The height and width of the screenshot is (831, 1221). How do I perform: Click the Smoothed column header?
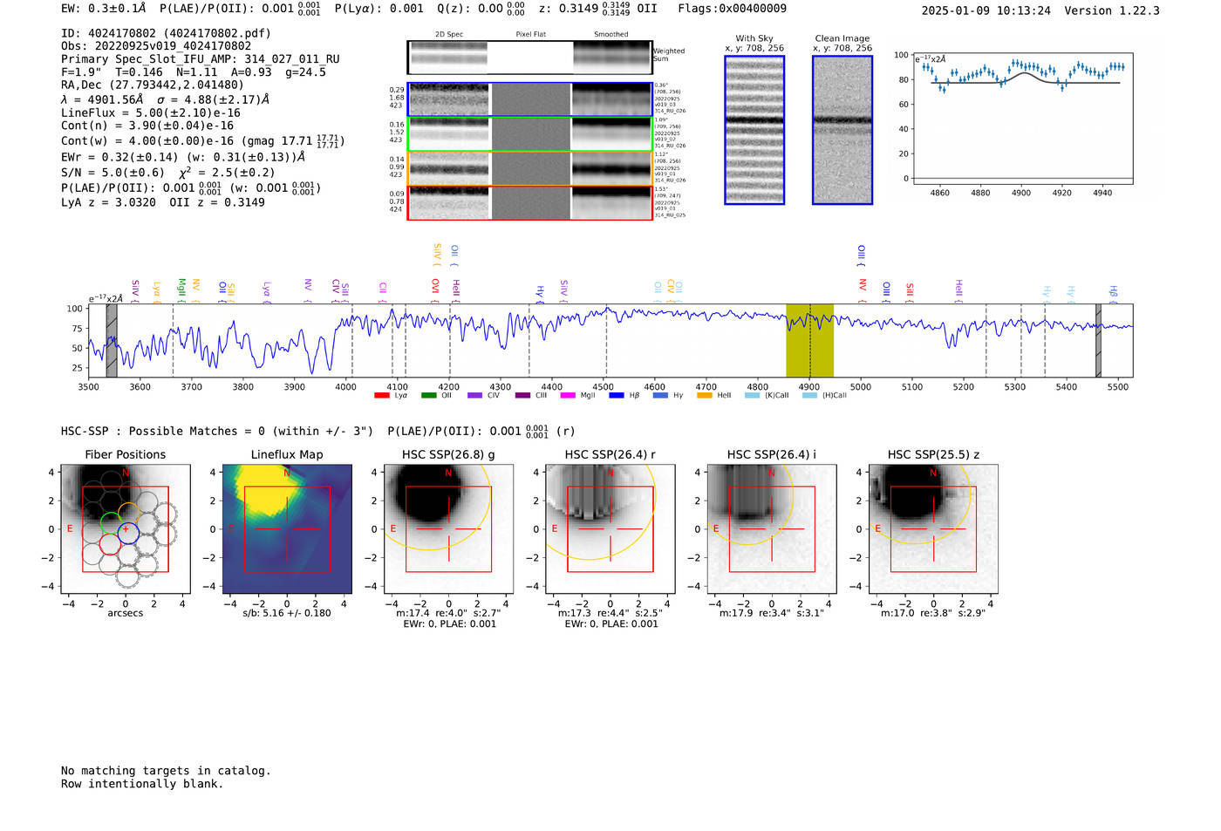click(x=611, y=35)
